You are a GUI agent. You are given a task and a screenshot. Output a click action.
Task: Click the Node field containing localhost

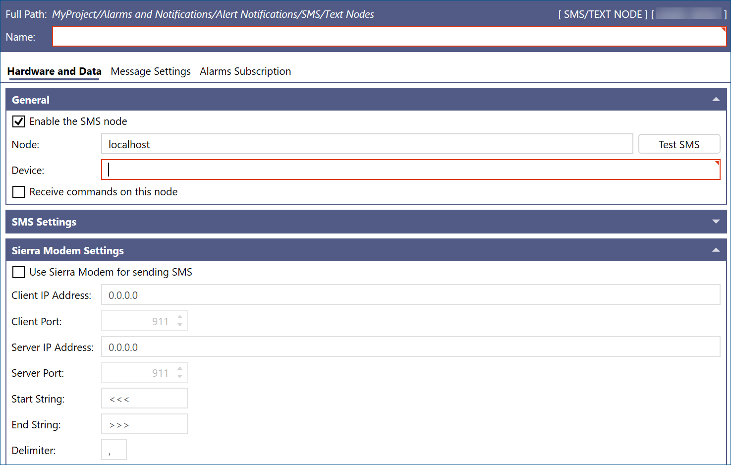coord(367,144)
